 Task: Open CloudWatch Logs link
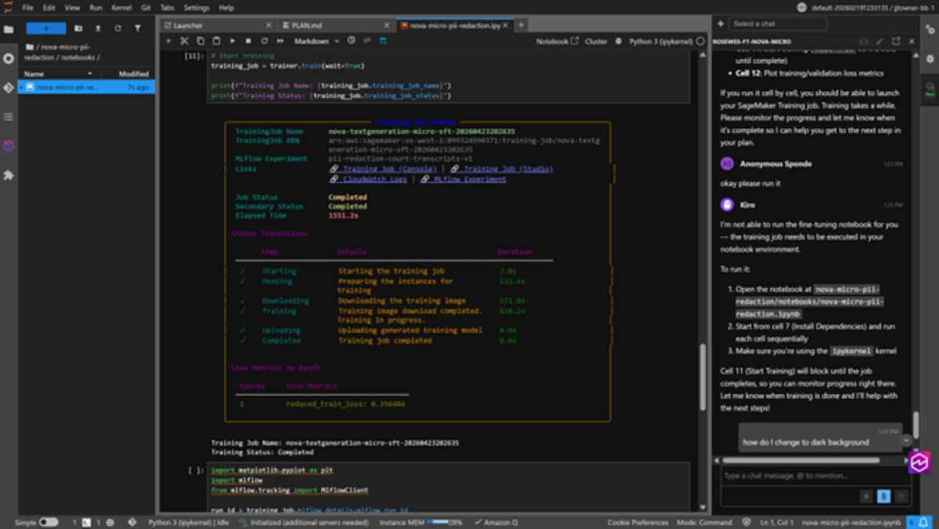pos(368,178)
